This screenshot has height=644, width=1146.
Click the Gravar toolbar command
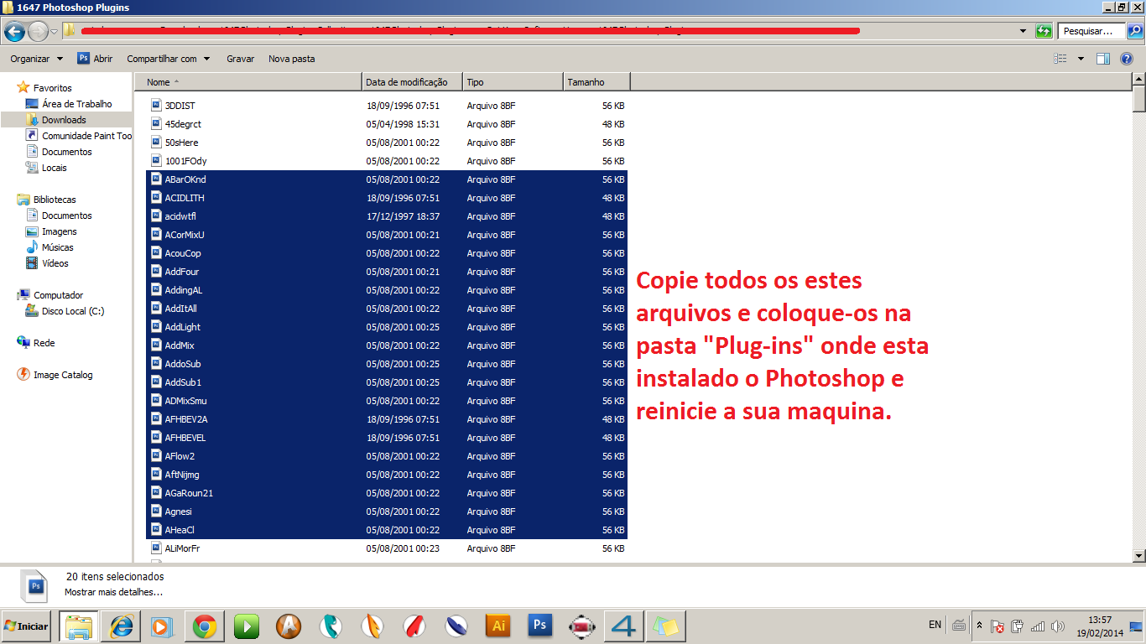tap(241, 59)
